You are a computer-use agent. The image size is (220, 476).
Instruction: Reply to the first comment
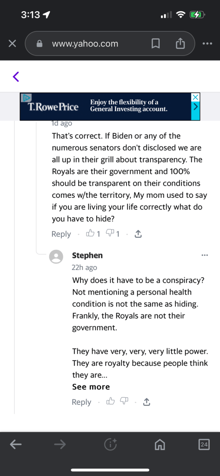click(61, 234)
